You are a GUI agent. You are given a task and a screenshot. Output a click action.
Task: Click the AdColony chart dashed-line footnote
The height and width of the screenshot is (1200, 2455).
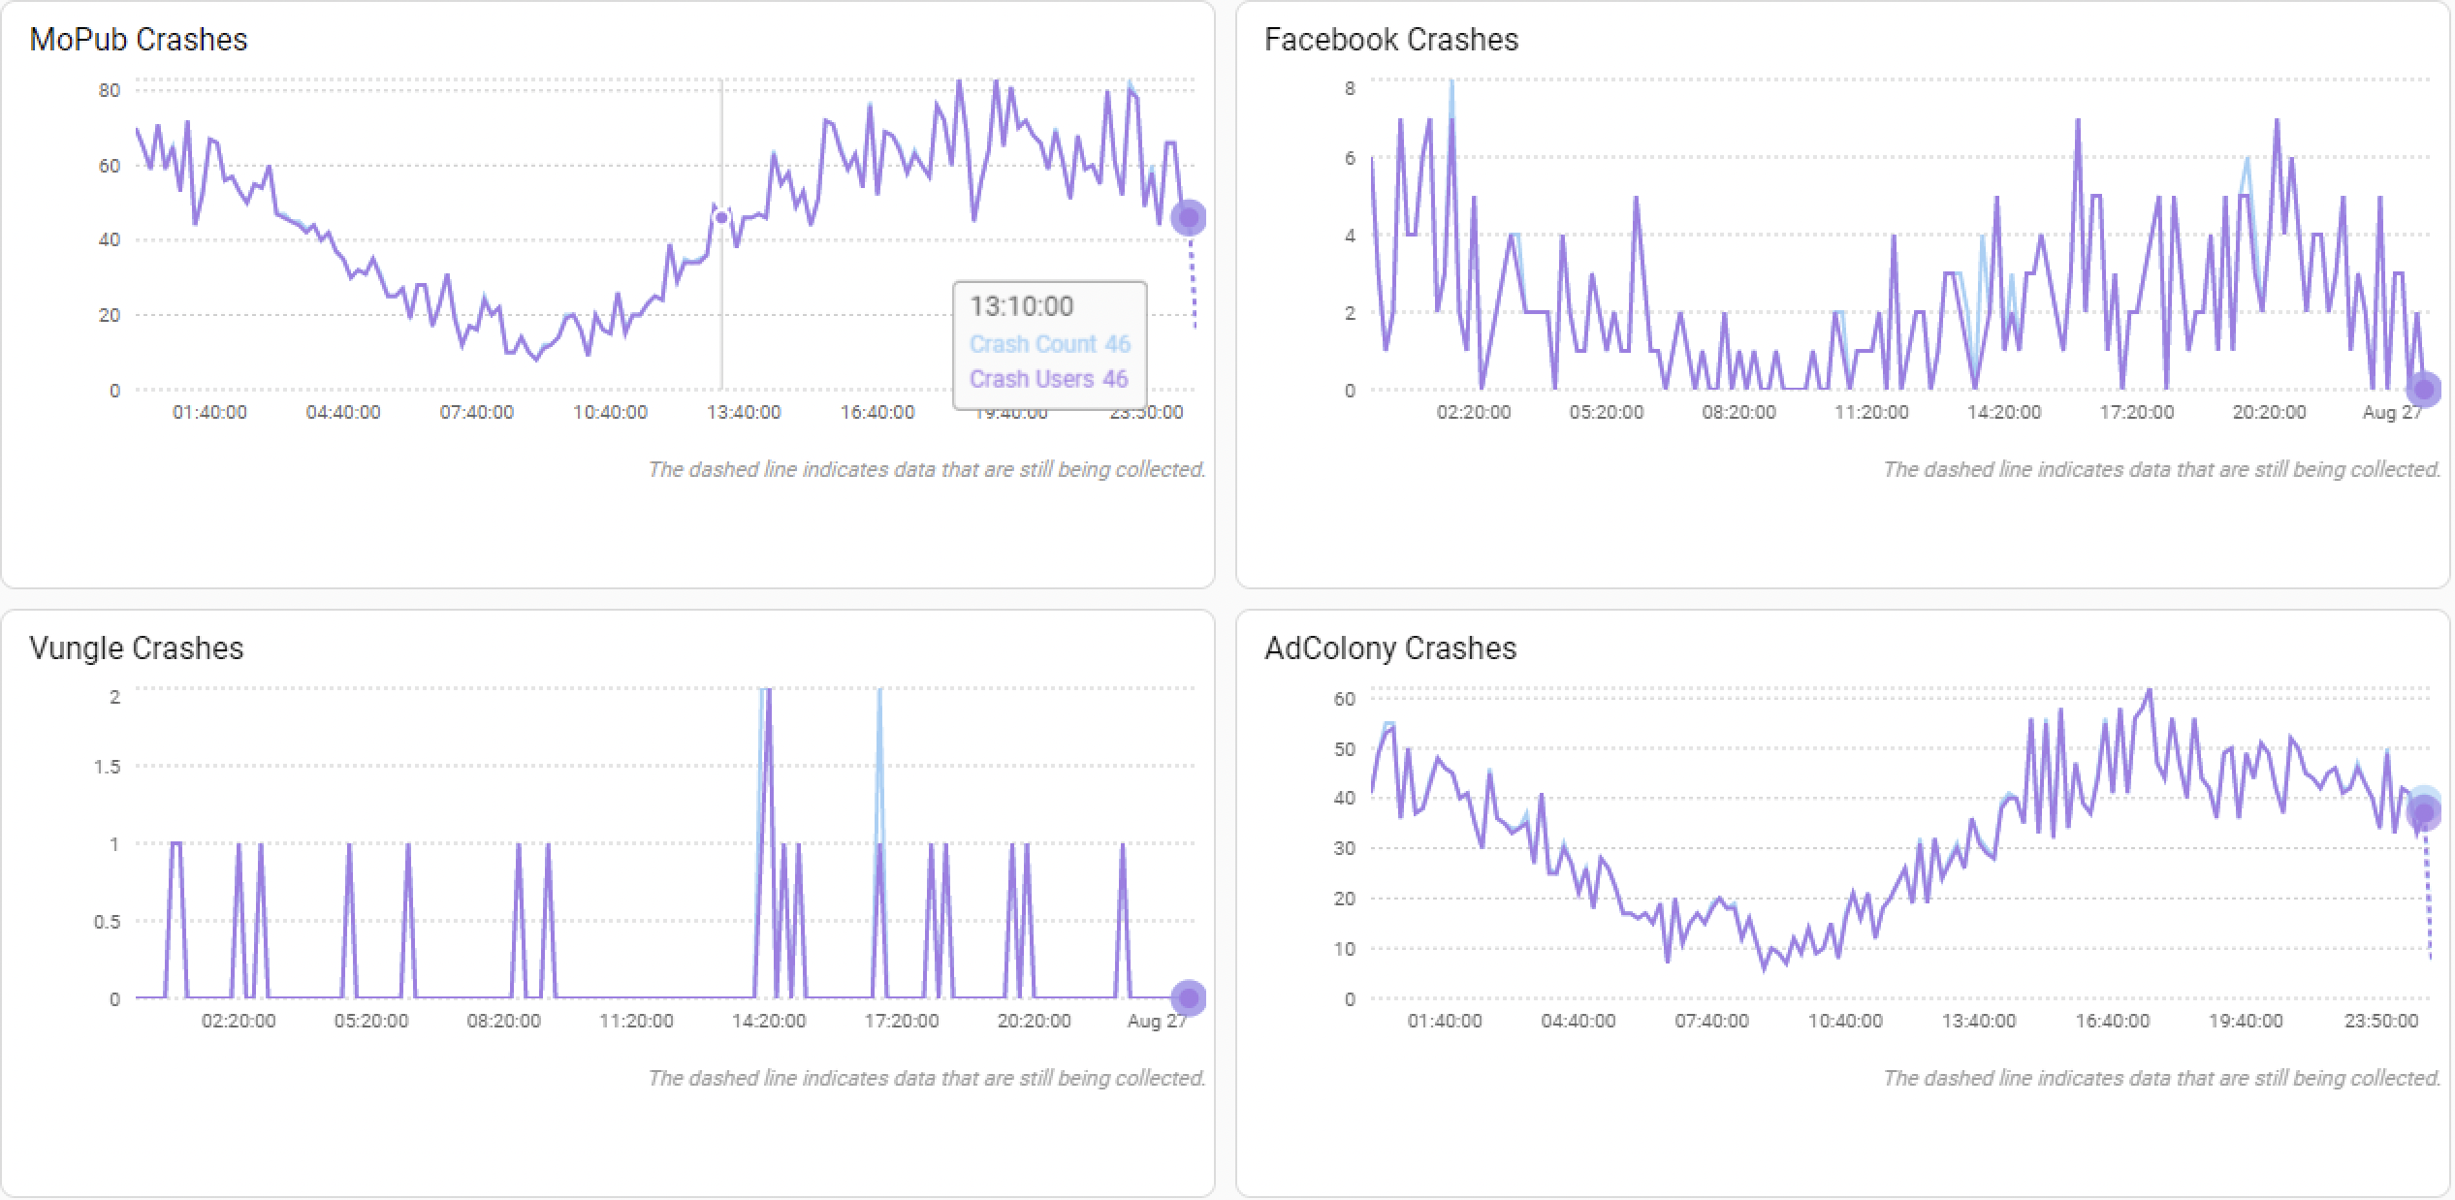[2162, 1079]
